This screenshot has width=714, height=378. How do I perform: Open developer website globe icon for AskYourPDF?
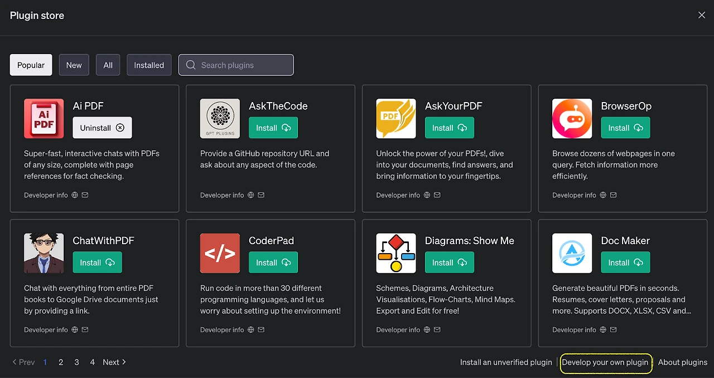[x=427, y=195]
